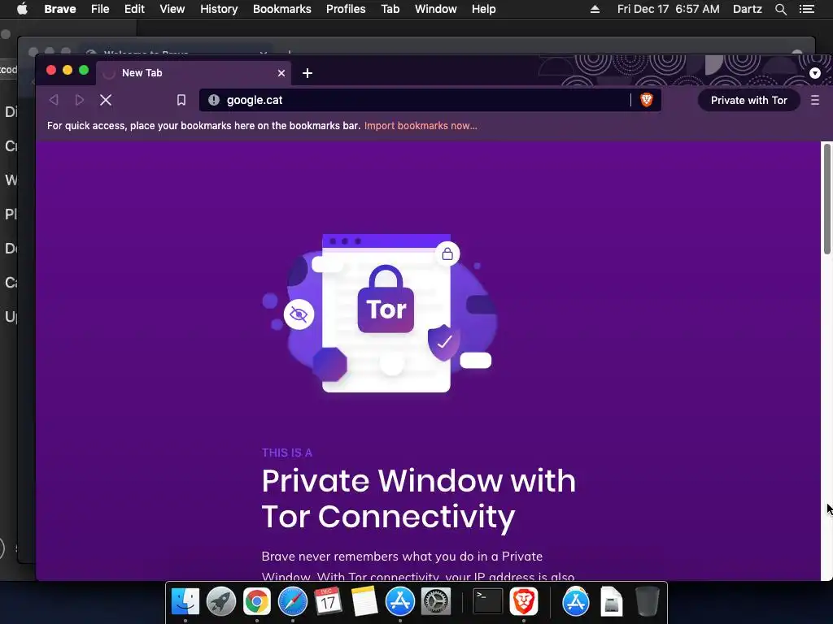Click the page vertical scrollbar

coord(826,199)
